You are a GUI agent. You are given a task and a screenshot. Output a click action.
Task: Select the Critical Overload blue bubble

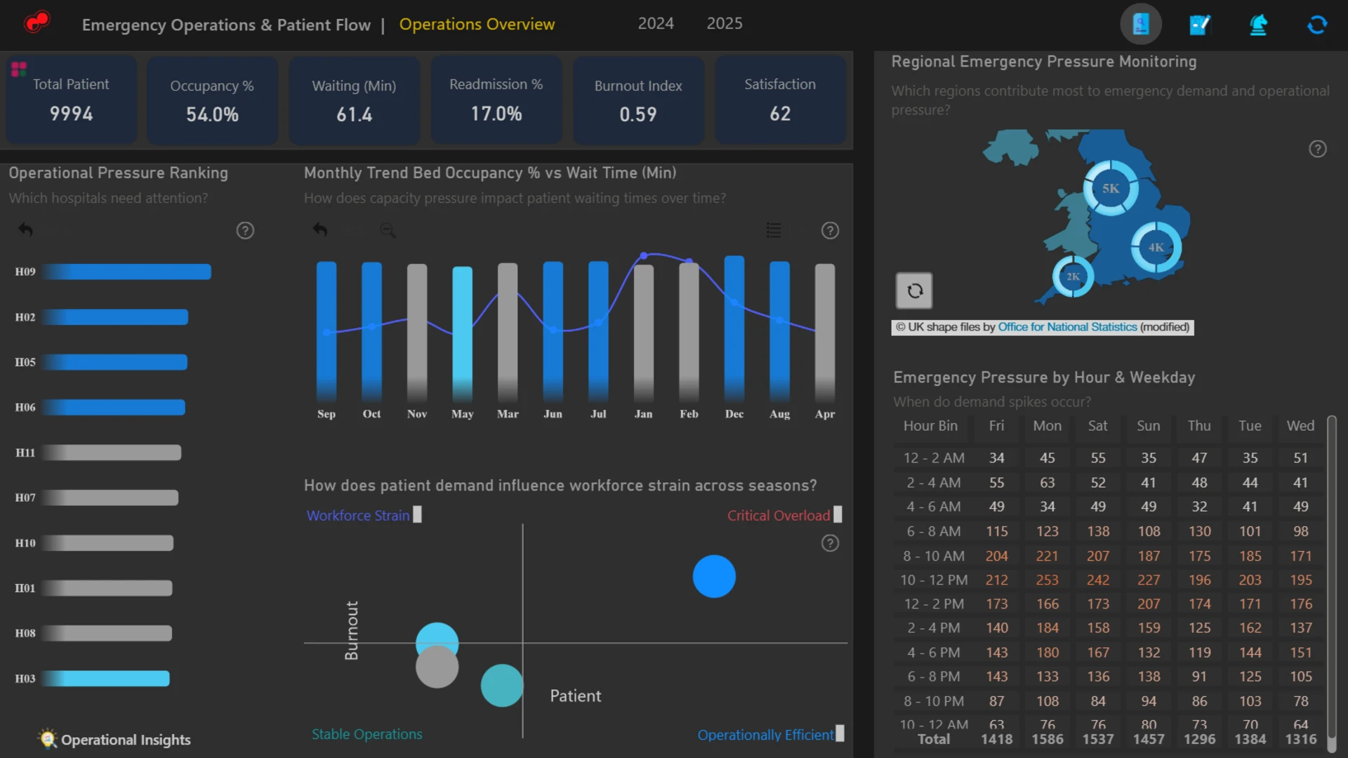714,576
